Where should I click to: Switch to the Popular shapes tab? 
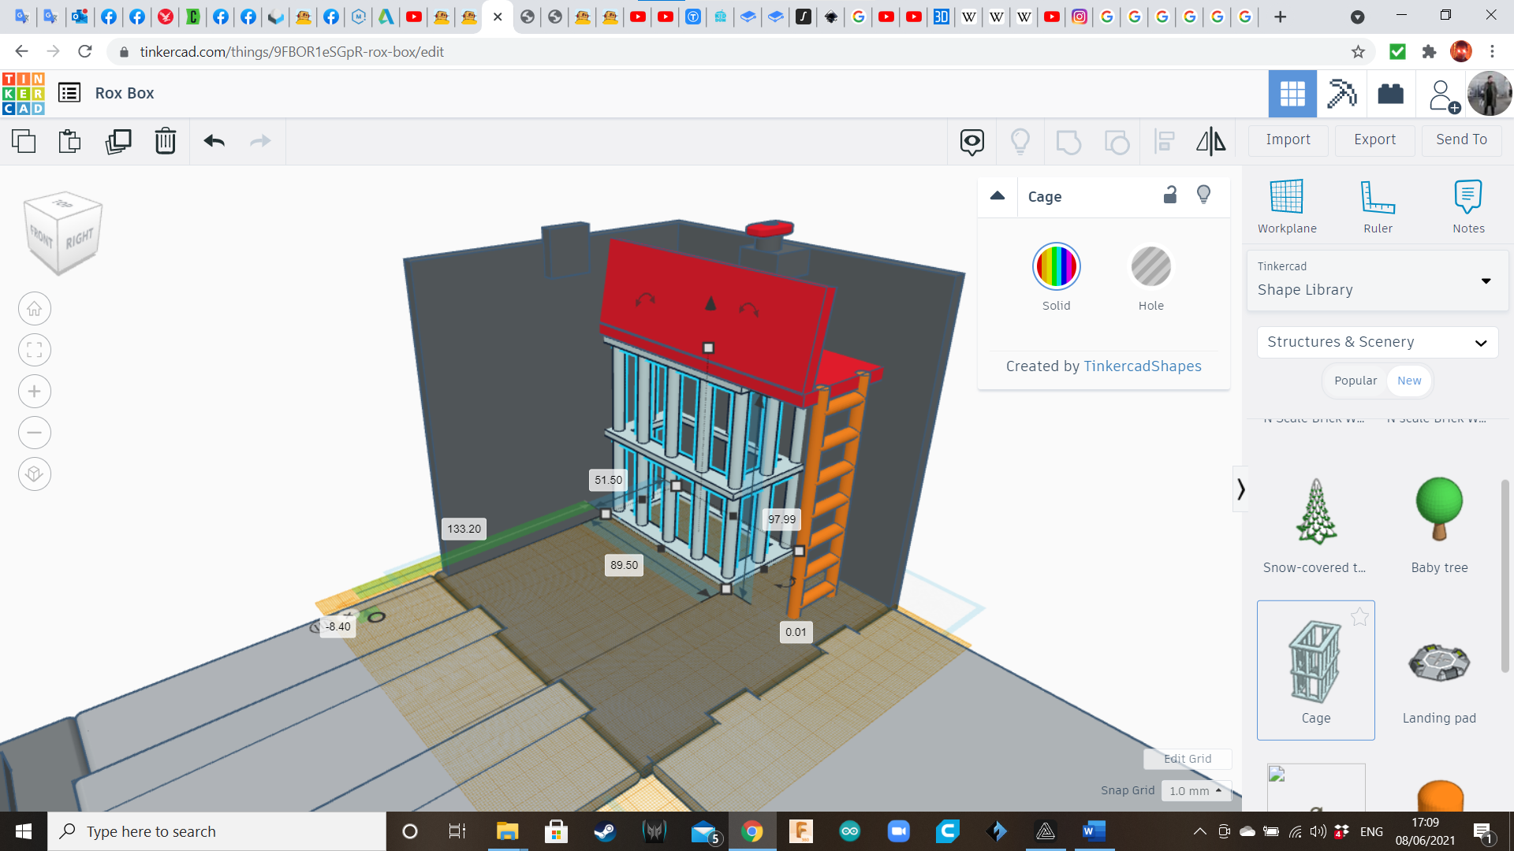[1356, 381]
